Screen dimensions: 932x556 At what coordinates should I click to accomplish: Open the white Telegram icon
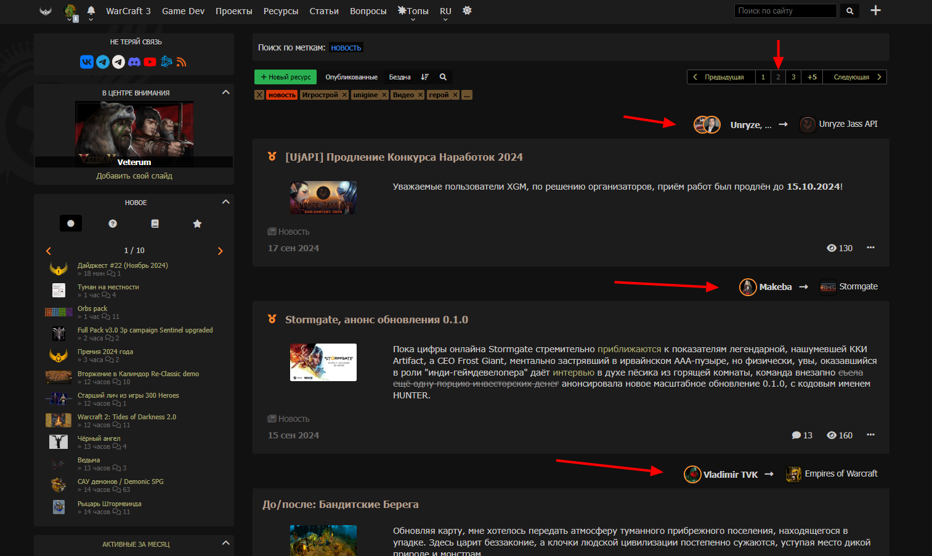tap(118, 62)
